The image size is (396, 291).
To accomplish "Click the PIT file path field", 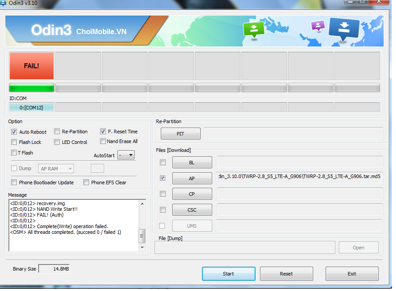I will point(294,133).
